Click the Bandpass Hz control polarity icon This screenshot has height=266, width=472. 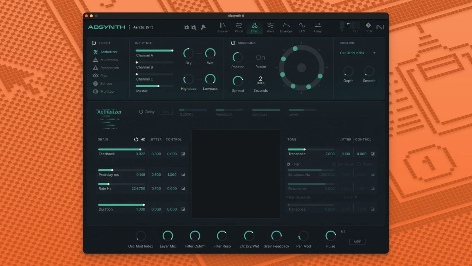coord(373,175)
